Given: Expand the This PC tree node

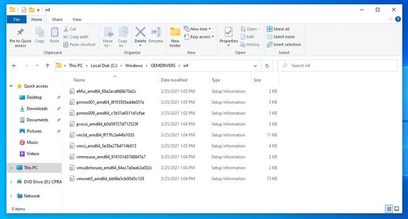Looking at the screenshot, I should tap(12, 167).
